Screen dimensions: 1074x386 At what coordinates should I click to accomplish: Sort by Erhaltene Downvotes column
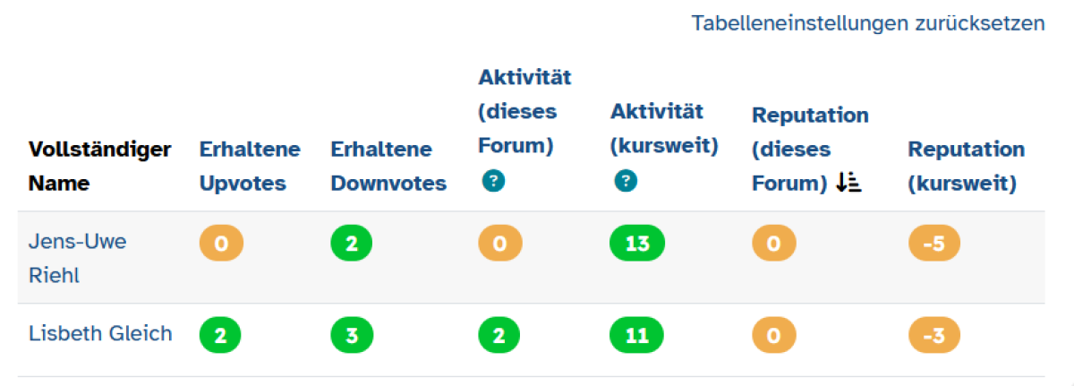388,167
